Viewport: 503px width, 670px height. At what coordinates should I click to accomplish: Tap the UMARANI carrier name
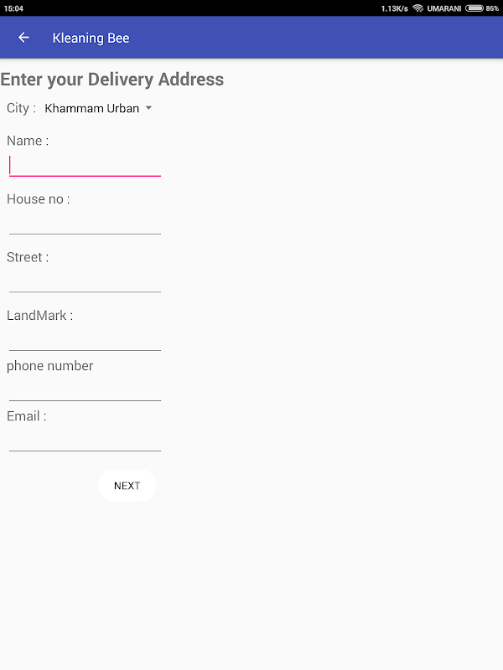pyautogui.click(x=444, y=8)
